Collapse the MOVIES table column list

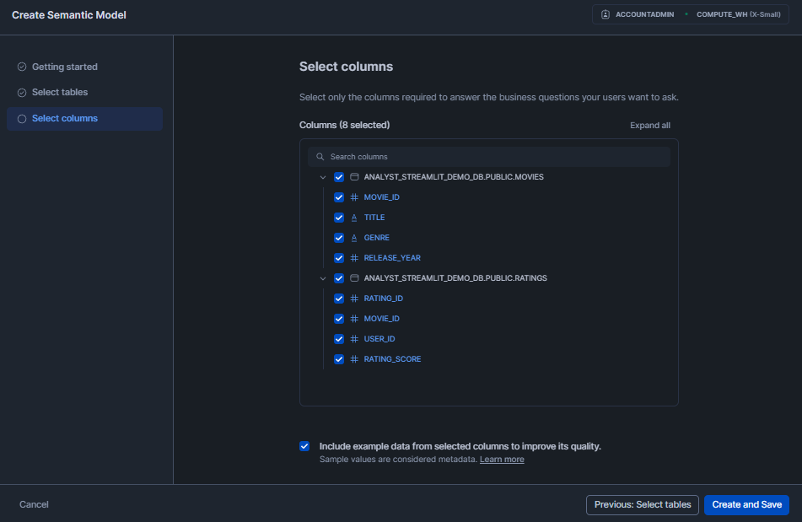323,176
